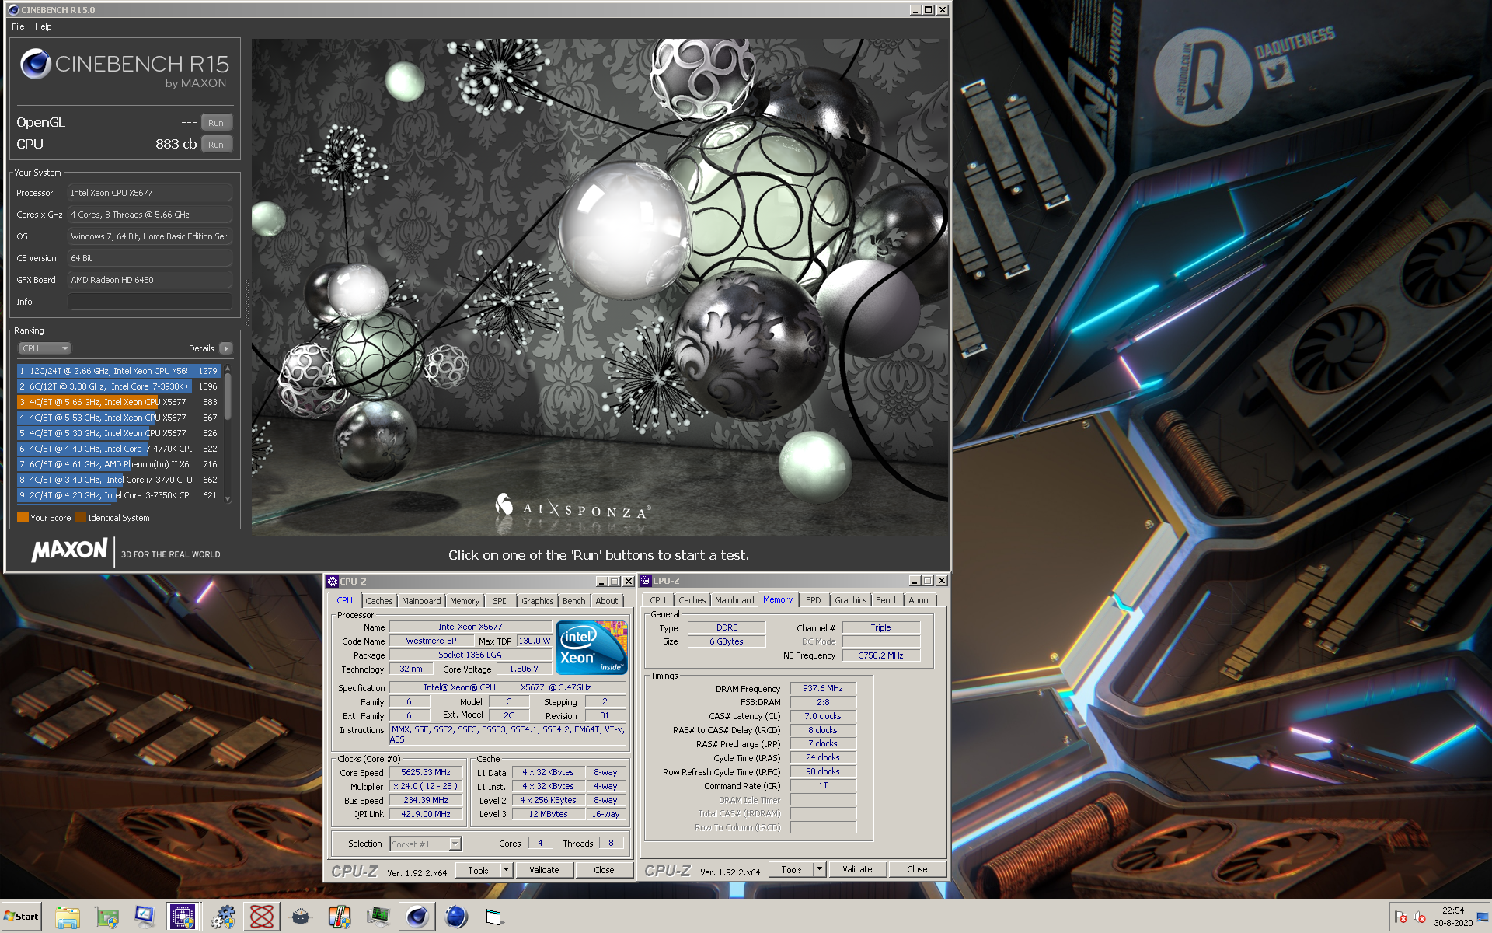
Task: Open the green graph performance monitor icon
Action: click(378, 917)
